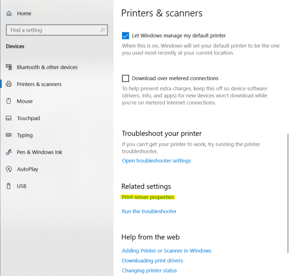Click the search magnifier icon
The width and height of the screenshot is (289, 276).
(x=102, y=30)
